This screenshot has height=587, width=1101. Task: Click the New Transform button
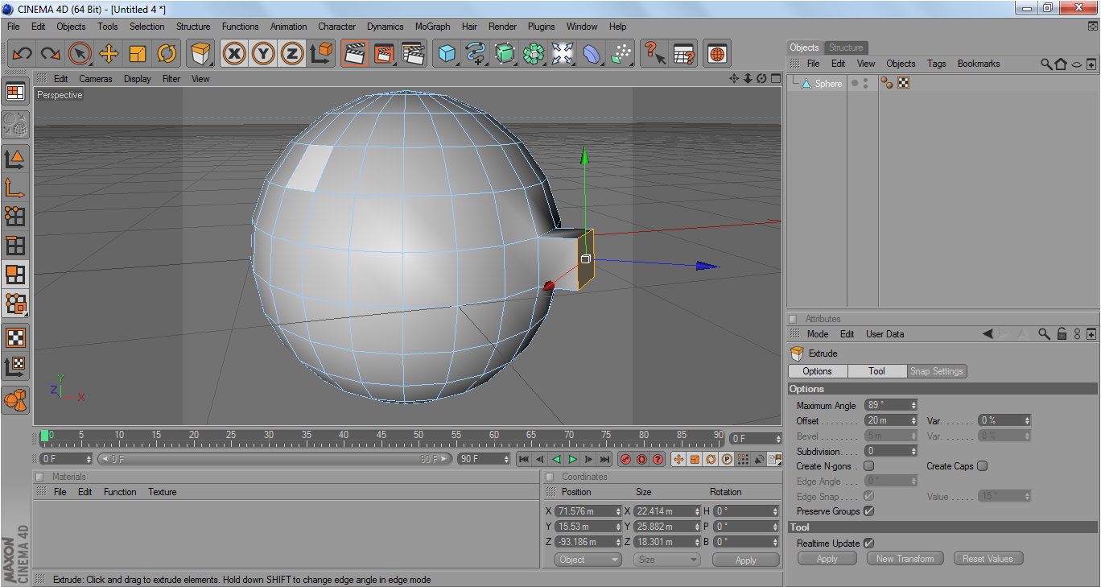[x=905, y=559]
